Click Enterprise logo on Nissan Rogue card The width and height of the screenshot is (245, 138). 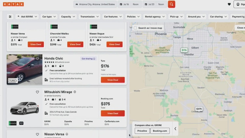point(94,26)
